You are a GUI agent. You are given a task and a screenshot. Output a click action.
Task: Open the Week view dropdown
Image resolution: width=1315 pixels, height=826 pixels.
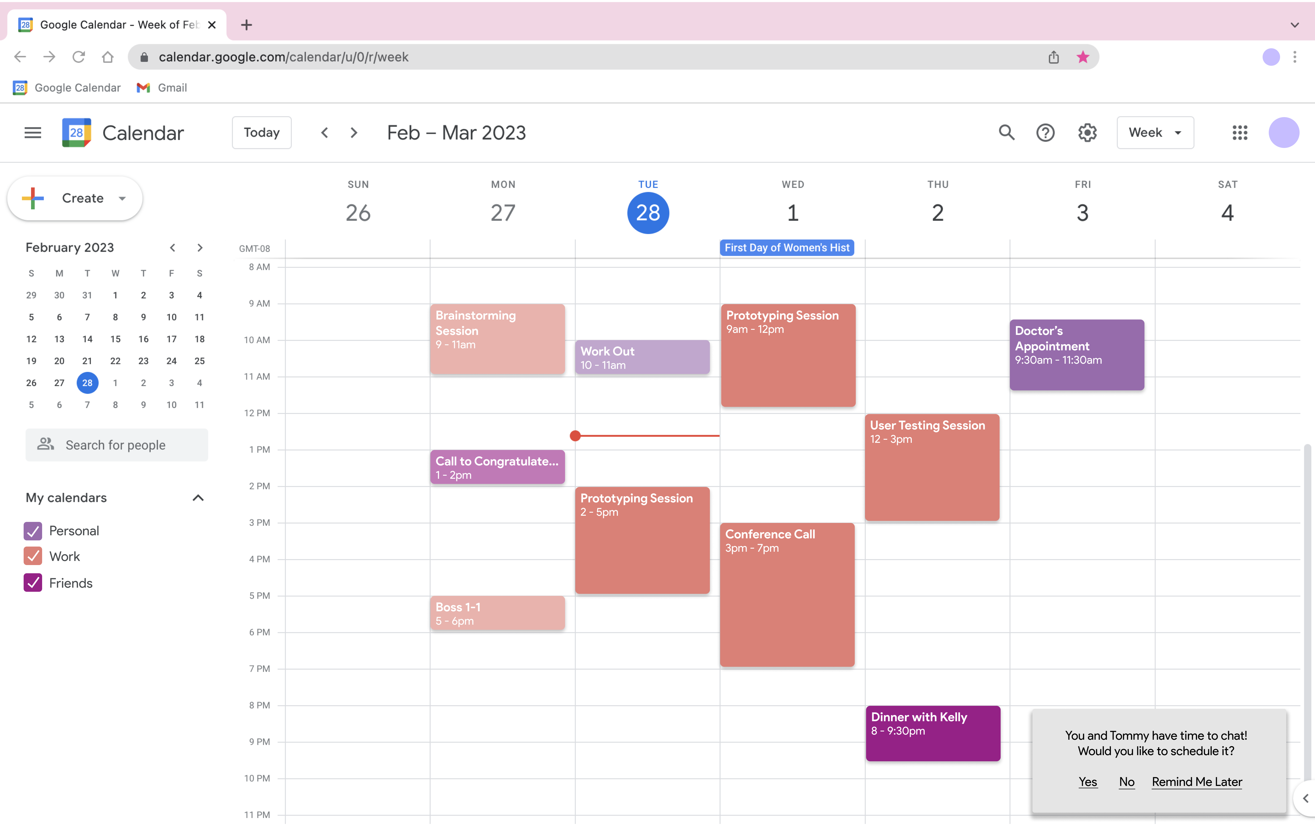[1155, 133]
